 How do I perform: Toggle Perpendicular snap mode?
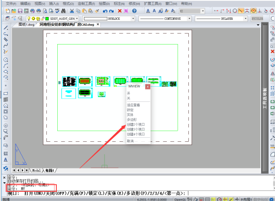click(x=259, y=11)
